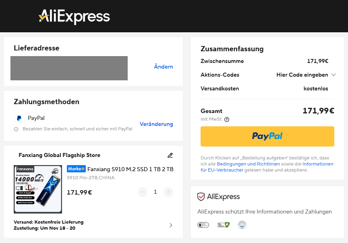Click the question mark icon next to MwSt.
This screenshot has height=243, width=348.
pyautogui.click(x=227, y=119)
